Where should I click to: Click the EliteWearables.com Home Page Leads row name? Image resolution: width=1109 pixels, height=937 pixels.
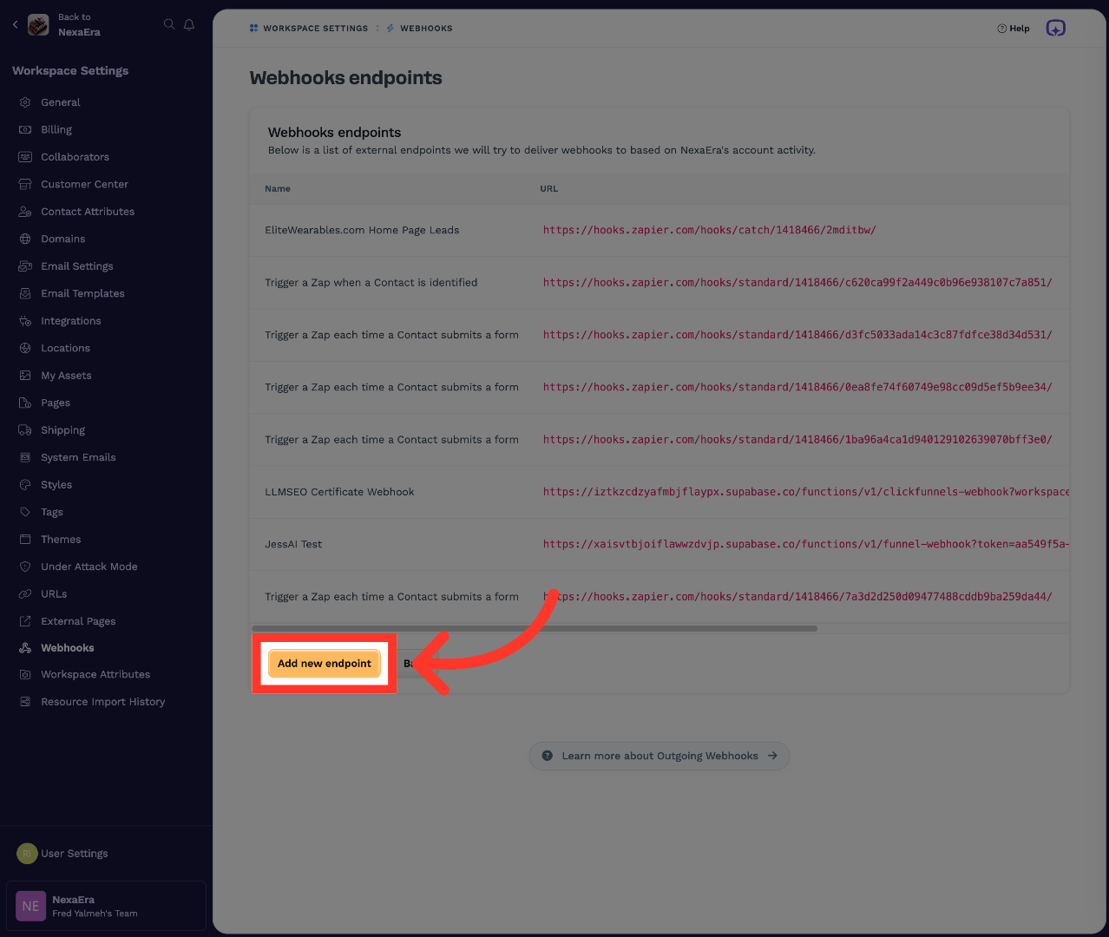pyautogui.click(x=362, y=230)
